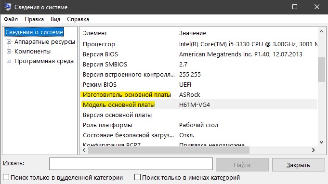The height and width of the screenshot is (184, 328).
Task: Click the American Megatrends value
Action: [x=240, y=54]
